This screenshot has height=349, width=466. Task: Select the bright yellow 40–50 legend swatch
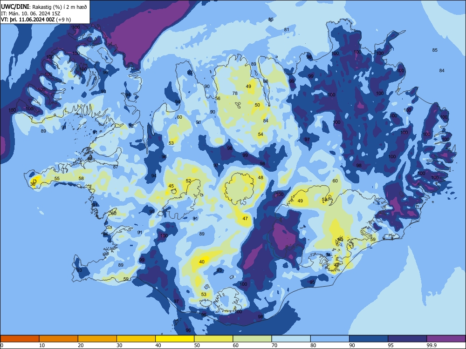pyautogui.click(x=175, y=339)
